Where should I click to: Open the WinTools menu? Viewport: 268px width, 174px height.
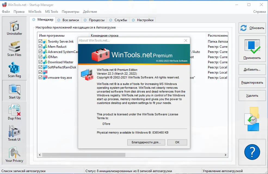(x=35, y=12)
